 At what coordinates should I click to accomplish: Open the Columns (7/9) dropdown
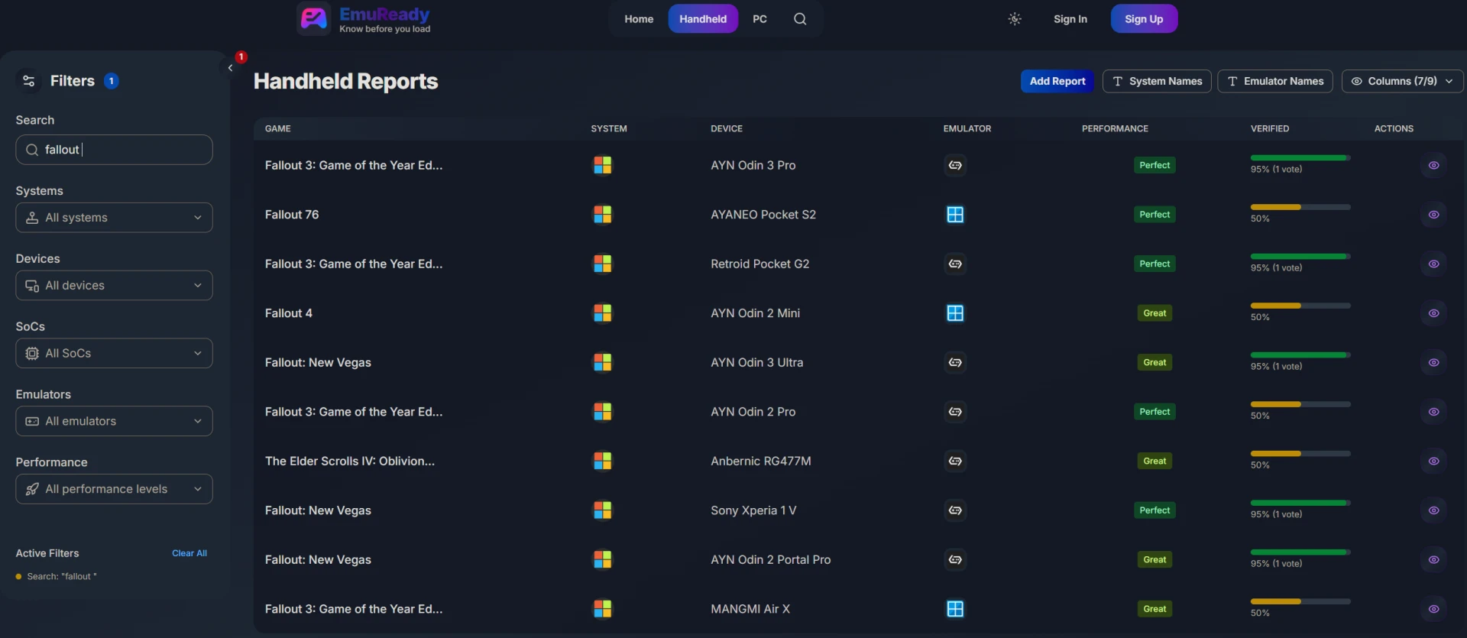[1401, 81]
